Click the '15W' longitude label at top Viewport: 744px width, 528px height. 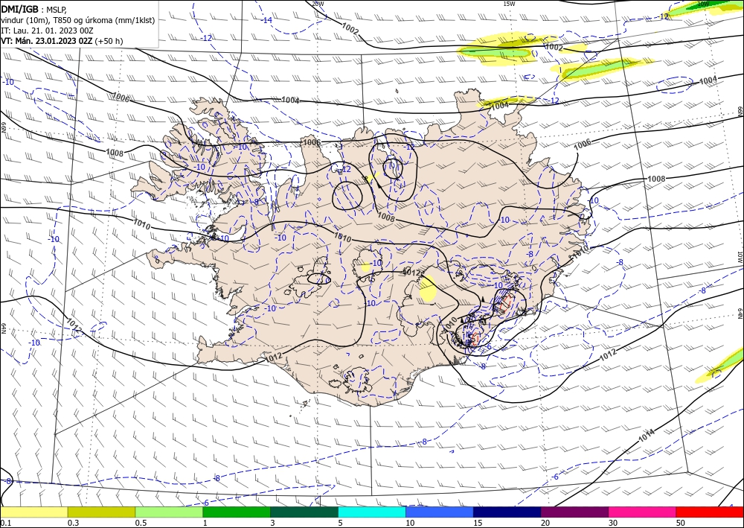(509, 4)
